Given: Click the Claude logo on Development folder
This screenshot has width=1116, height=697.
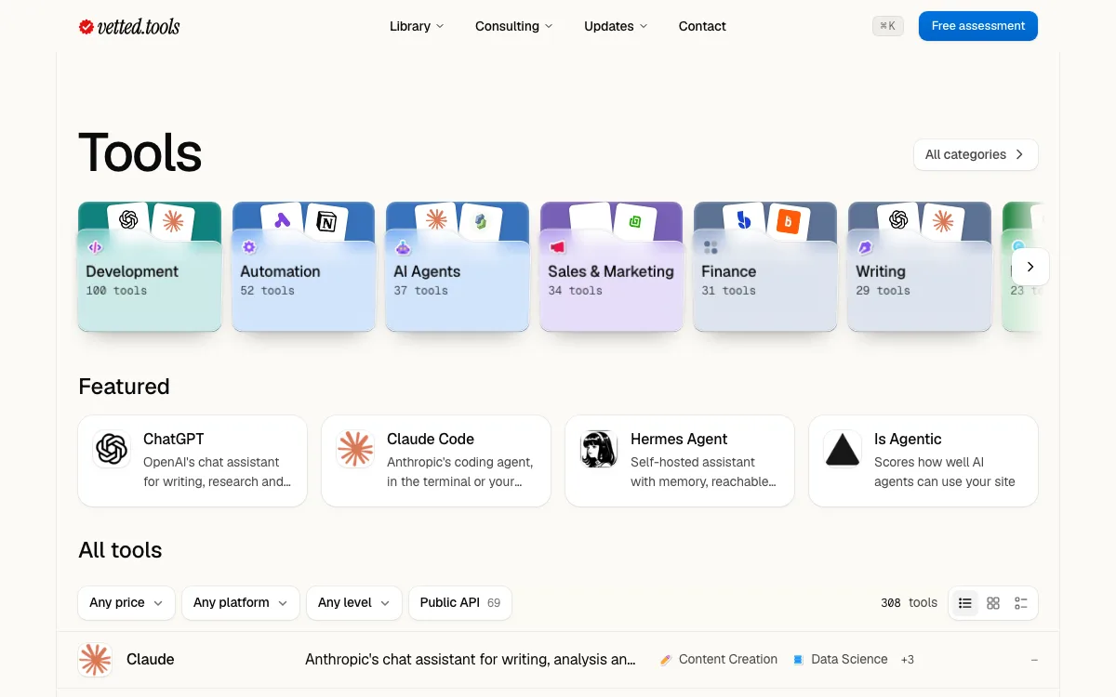Looking at the screenshot, I should [173, 221].
